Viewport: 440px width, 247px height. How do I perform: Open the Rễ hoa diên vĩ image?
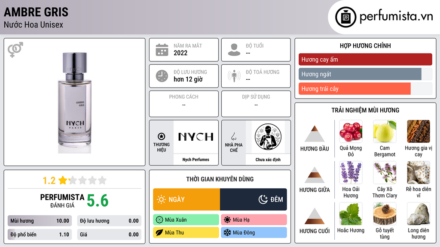point(419,172)
